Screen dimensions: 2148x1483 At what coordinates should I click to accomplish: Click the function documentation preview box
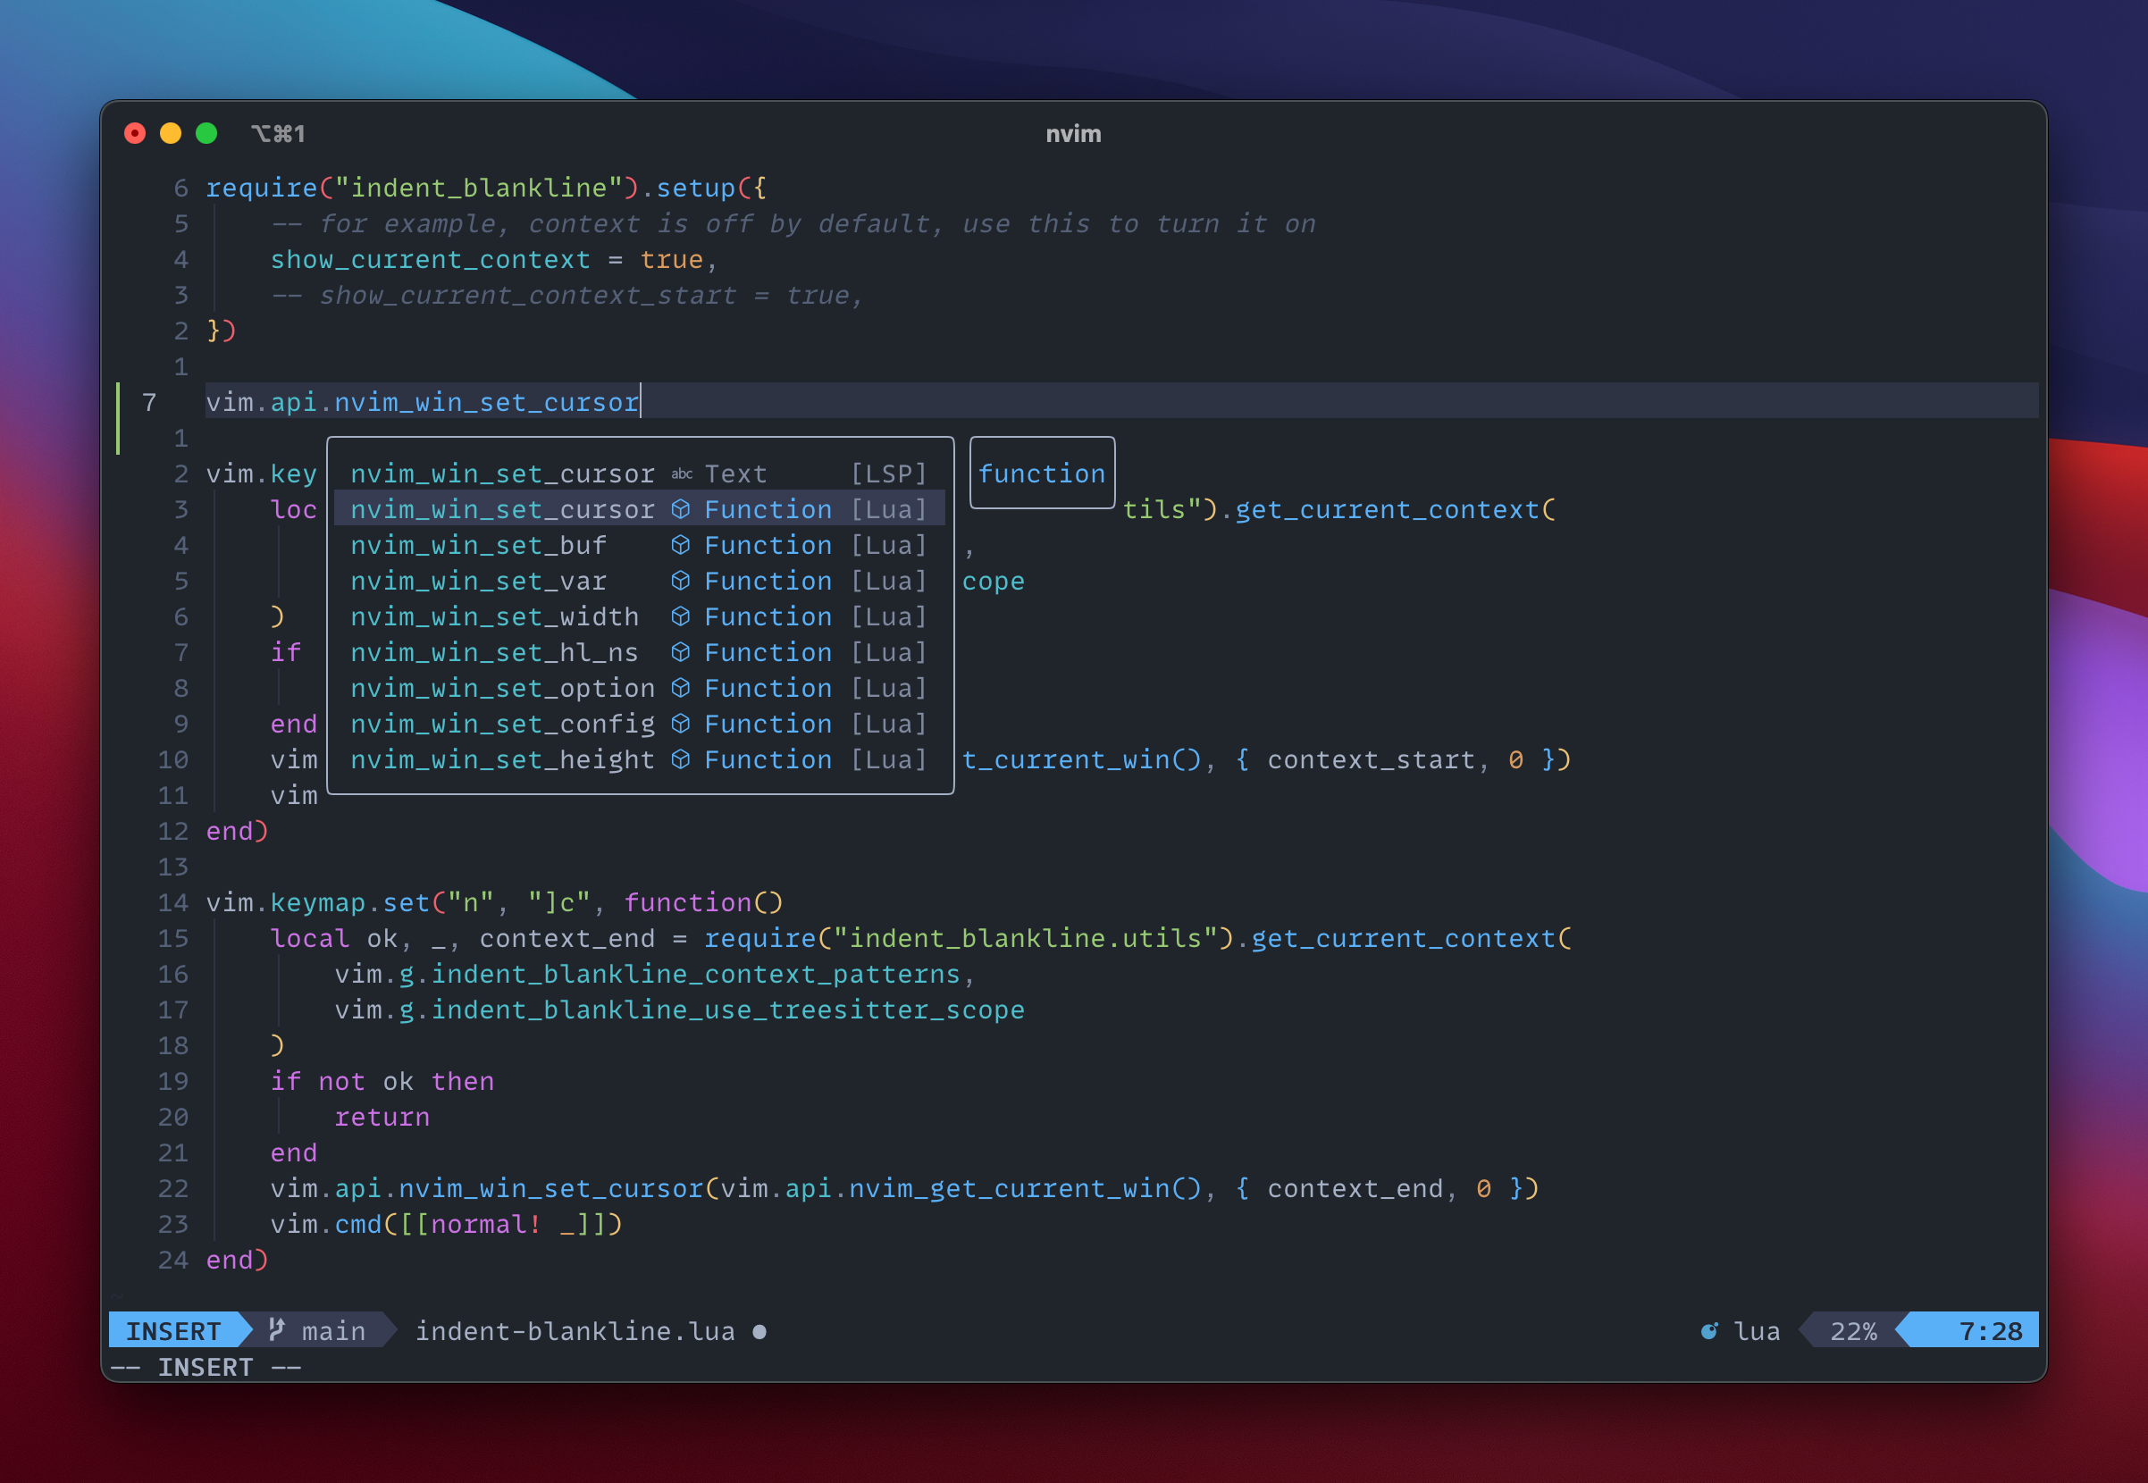(1042, 473)
